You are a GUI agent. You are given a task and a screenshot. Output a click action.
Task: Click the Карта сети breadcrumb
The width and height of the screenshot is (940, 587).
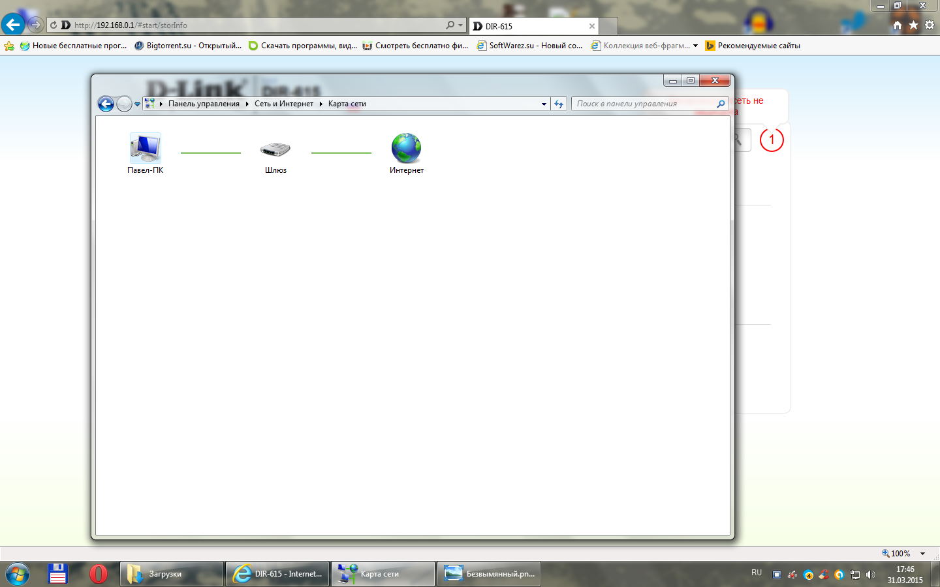347,104
